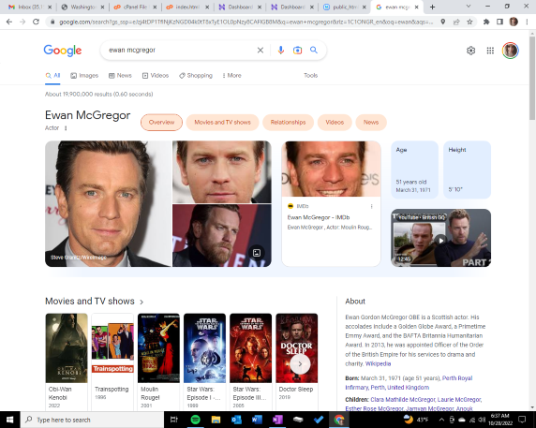Switch to News search tab
536x428 pixels.
click(120, 76)
